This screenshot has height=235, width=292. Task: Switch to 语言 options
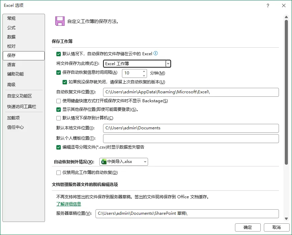coord(24,65)
